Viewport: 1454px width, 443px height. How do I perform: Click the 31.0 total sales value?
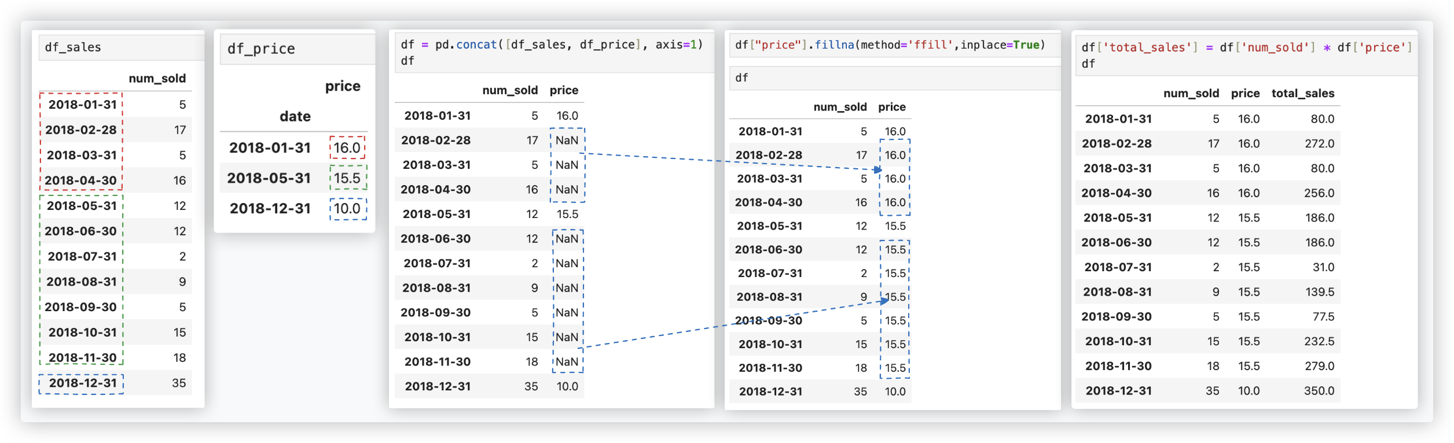(x=1323, y=267)
